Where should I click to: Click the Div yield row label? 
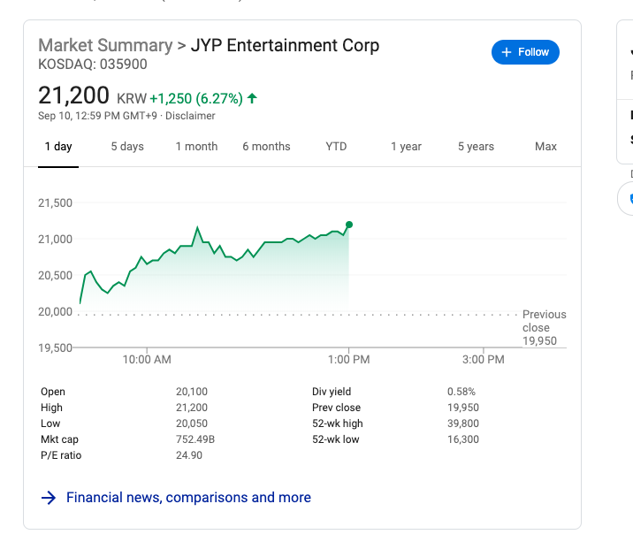pyautogui.click(x=332, y=392)
